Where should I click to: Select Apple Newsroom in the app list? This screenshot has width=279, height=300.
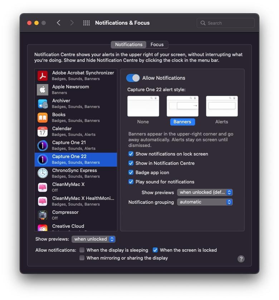coord(76,90)
